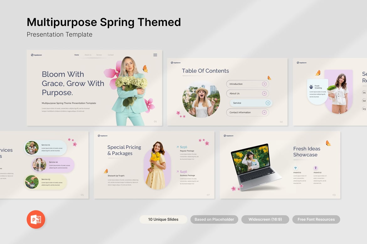Click the $256 price
Screen dimensions: 367x244
pos(183,147)
